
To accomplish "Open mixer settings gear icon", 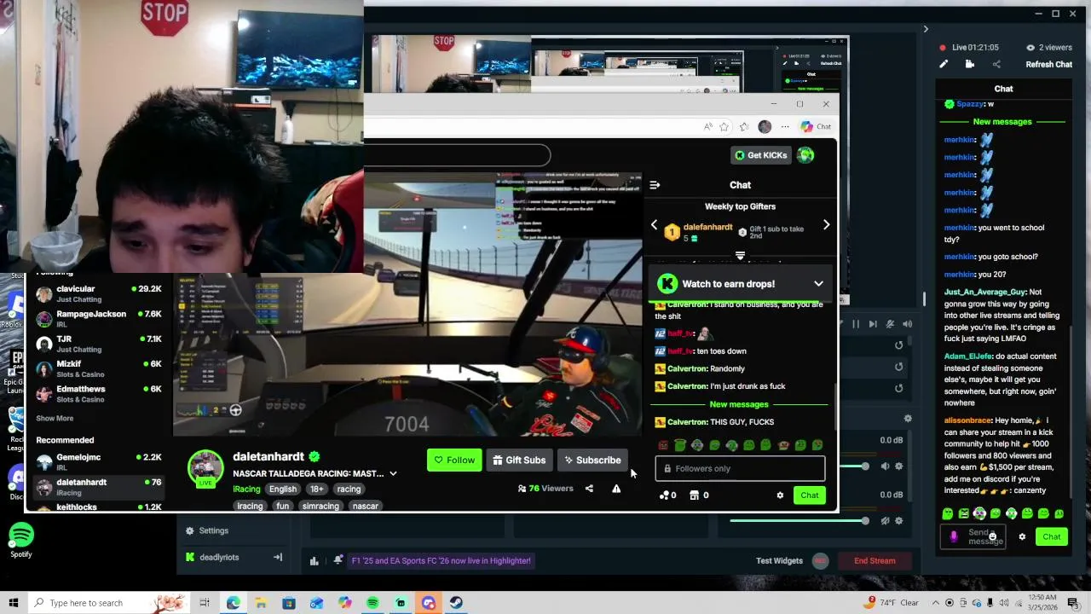I will point(908,419).
